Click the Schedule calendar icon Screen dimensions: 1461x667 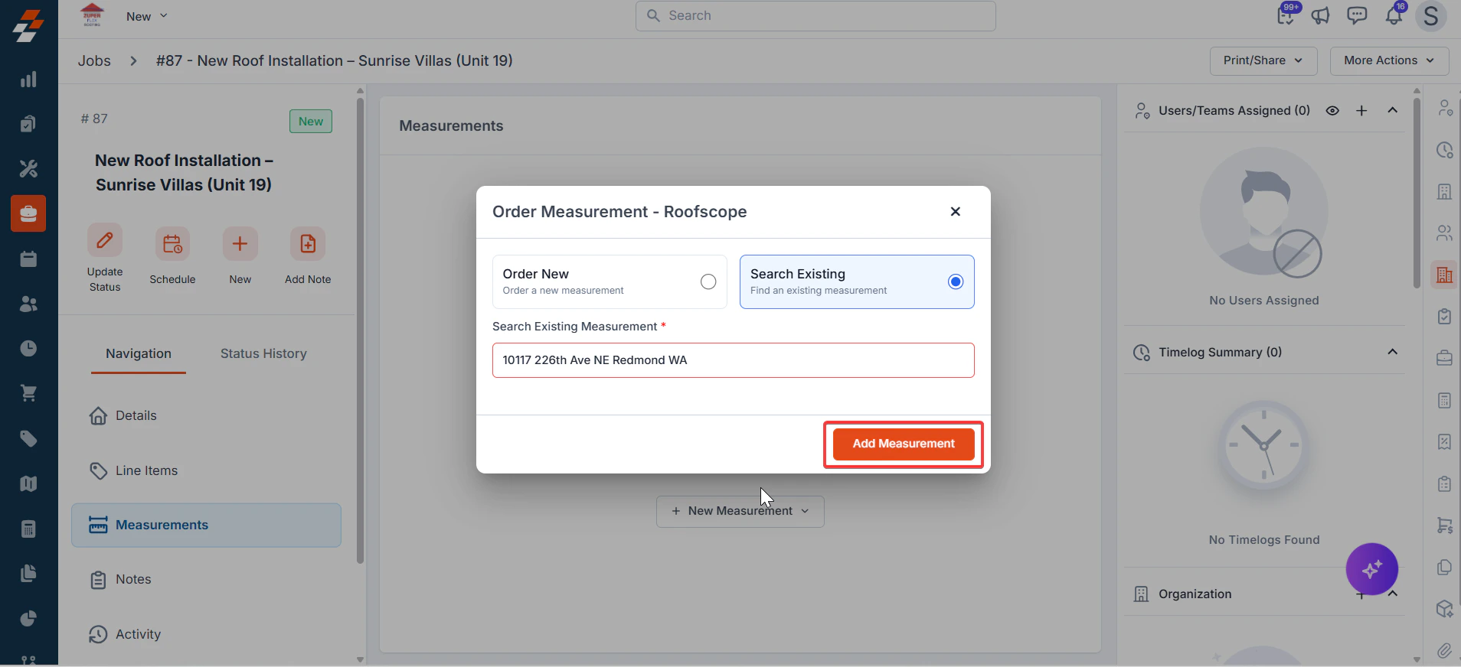172,244
